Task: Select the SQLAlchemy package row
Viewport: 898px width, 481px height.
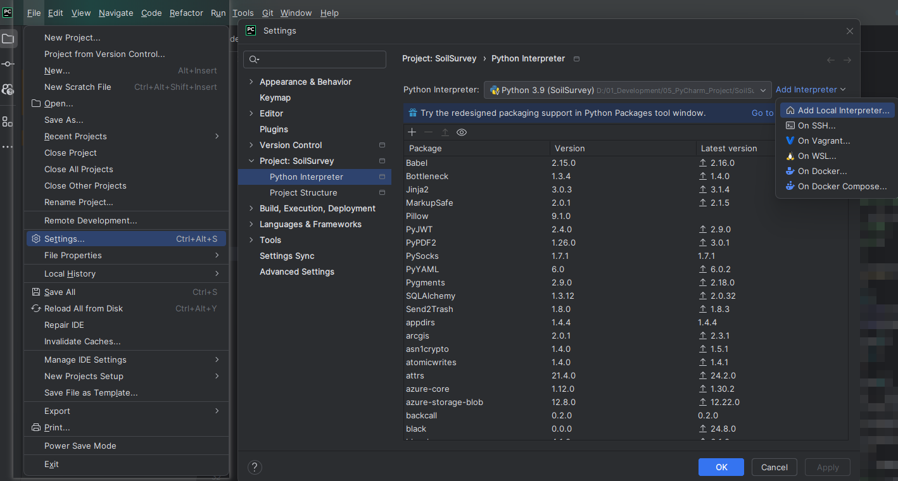Action: [x=626, y=296]
